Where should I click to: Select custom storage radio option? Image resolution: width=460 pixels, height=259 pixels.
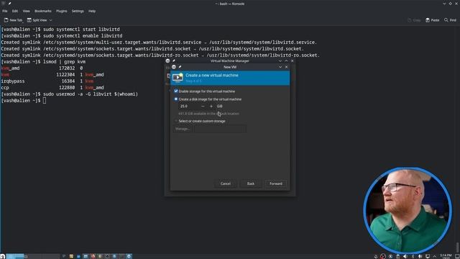(x=176, y=121)
